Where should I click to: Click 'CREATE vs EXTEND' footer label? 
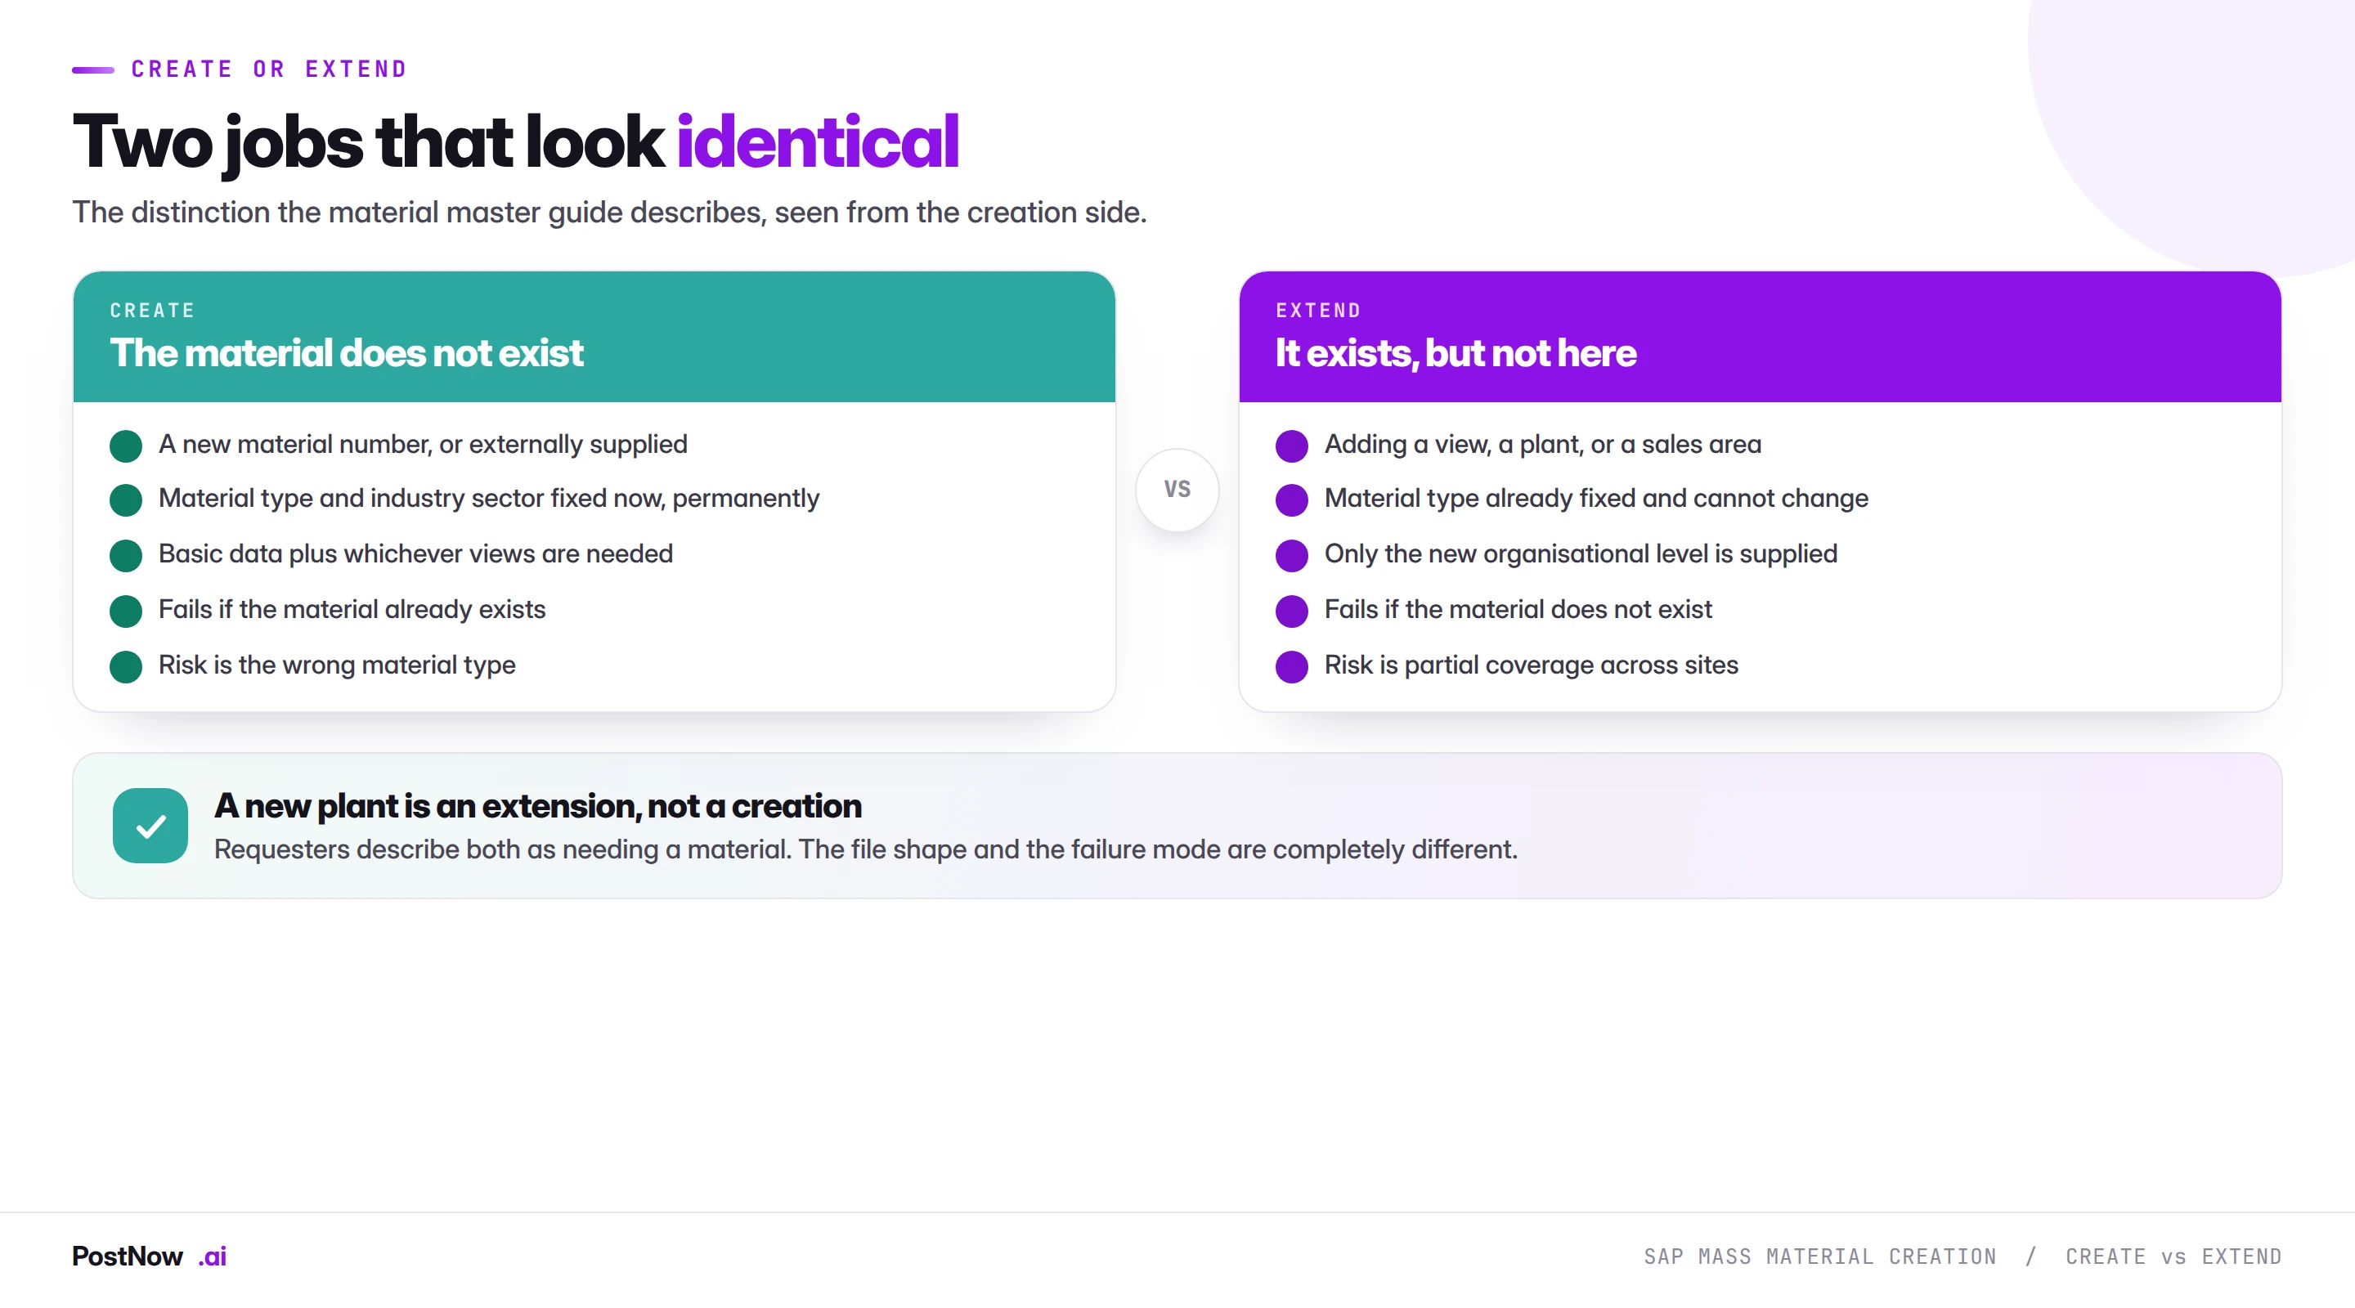click(x=2174, y=1256)
